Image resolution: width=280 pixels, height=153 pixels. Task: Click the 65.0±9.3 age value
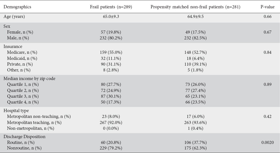(x=111, y=17)
